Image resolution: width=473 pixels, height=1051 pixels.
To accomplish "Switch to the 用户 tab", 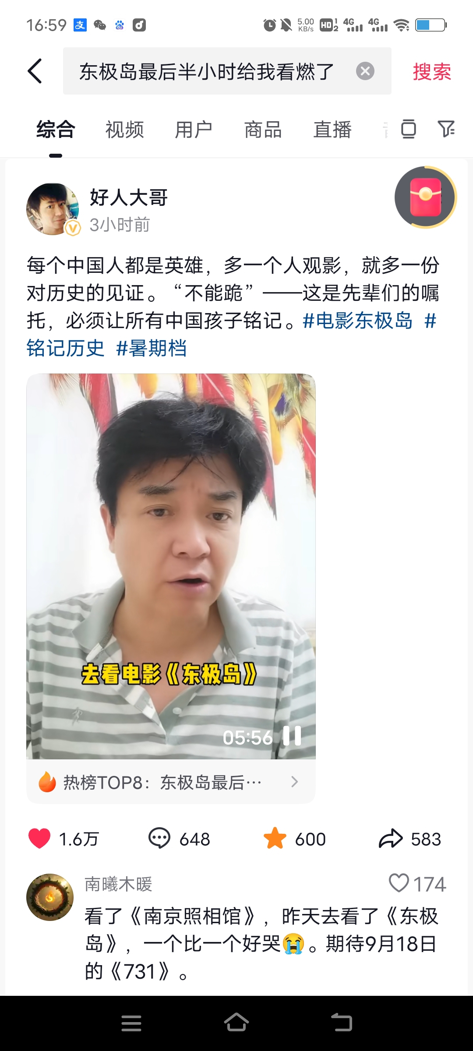I will (x=194, y=130).
